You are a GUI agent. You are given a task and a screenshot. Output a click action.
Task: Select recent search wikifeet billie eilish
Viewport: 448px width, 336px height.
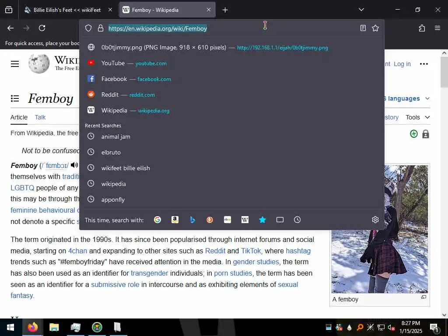point(231,168)
